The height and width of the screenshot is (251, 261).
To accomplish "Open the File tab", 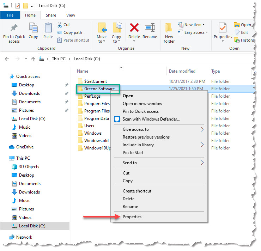I will pos(10,15).
